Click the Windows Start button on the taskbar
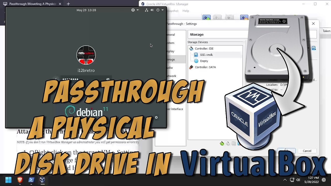This screenshot has height=186, width=331. click(x=8, y=180)
